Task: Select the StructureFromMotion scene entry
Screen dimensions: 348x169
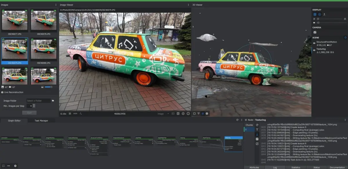Action: (327, 42)
